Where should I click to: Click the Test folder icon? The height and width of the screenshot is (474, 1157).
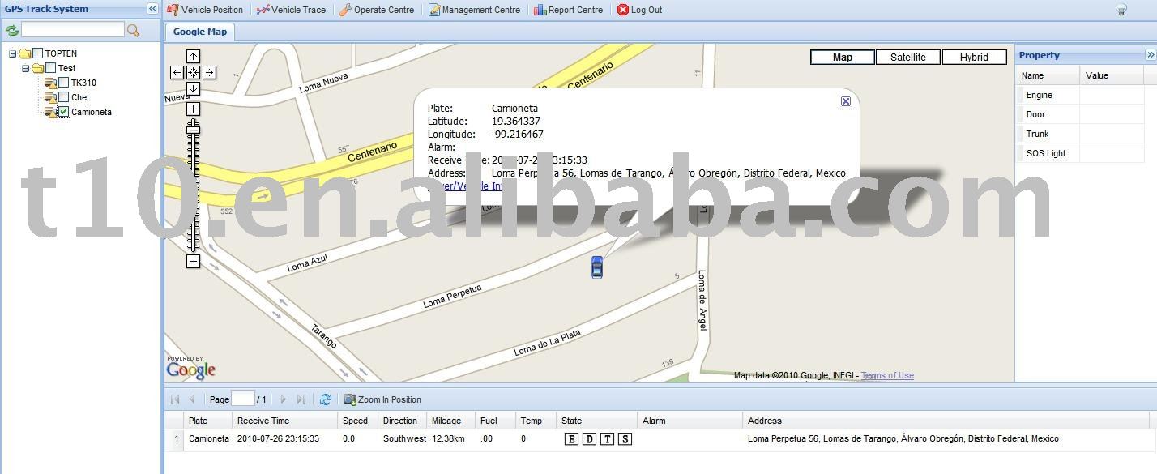click(x=37, y=68)
